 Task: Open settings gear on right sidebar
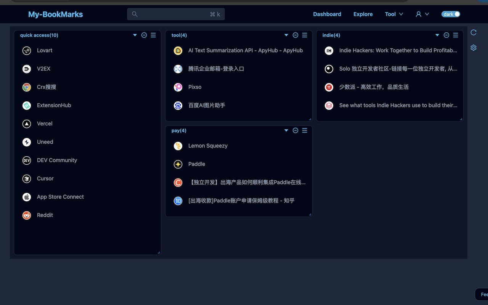pos(474,48)
